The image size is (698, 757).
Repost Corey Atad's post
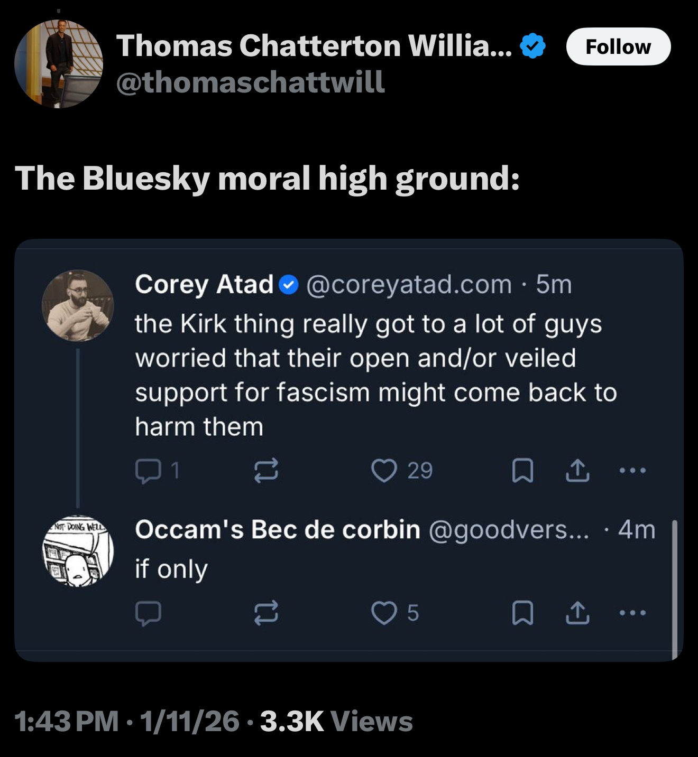click(x=265, y=471)
